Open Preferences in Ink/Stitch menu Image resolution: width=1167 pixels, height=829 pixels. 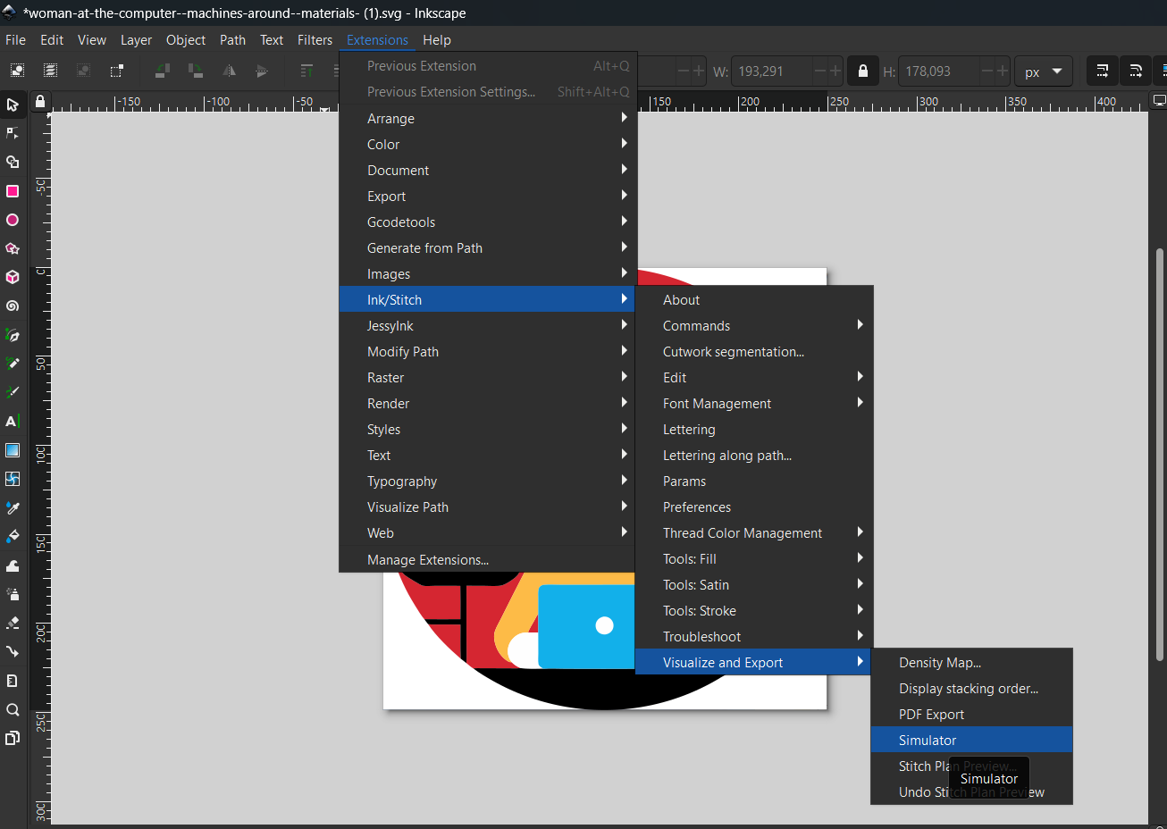pyautogui.click(x=753, y=507)
